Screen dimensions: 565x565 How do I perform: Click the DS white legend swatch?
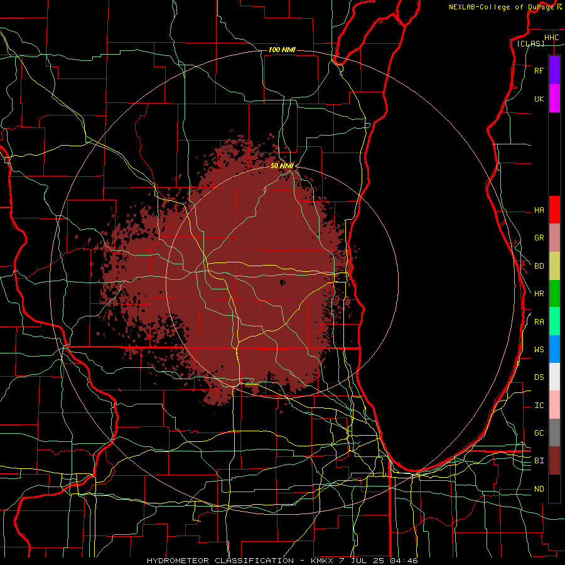554,377
